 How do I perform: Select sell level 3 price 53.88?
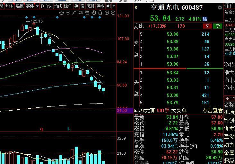pyautogui.click(x=173, y=49)
